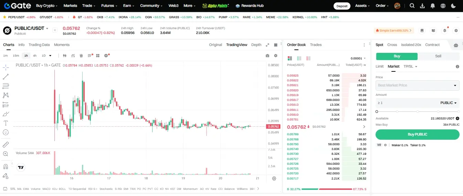Screen dimensions: 463x196
Task: Toggle dark mode with moon icon
Action: pyautogui.click(x=453, y=6)
